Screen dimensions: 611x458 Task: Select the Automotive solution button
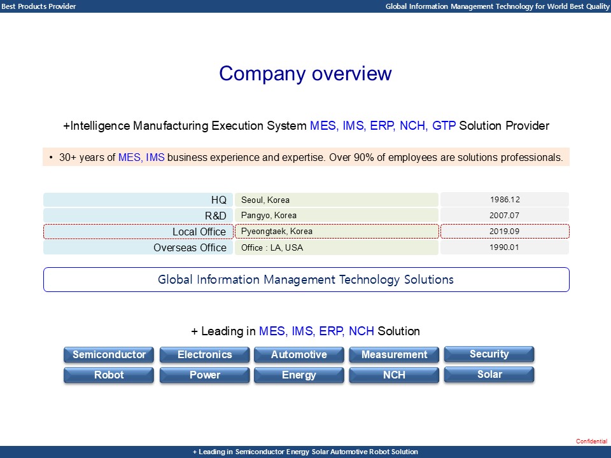tap(298, 354)
